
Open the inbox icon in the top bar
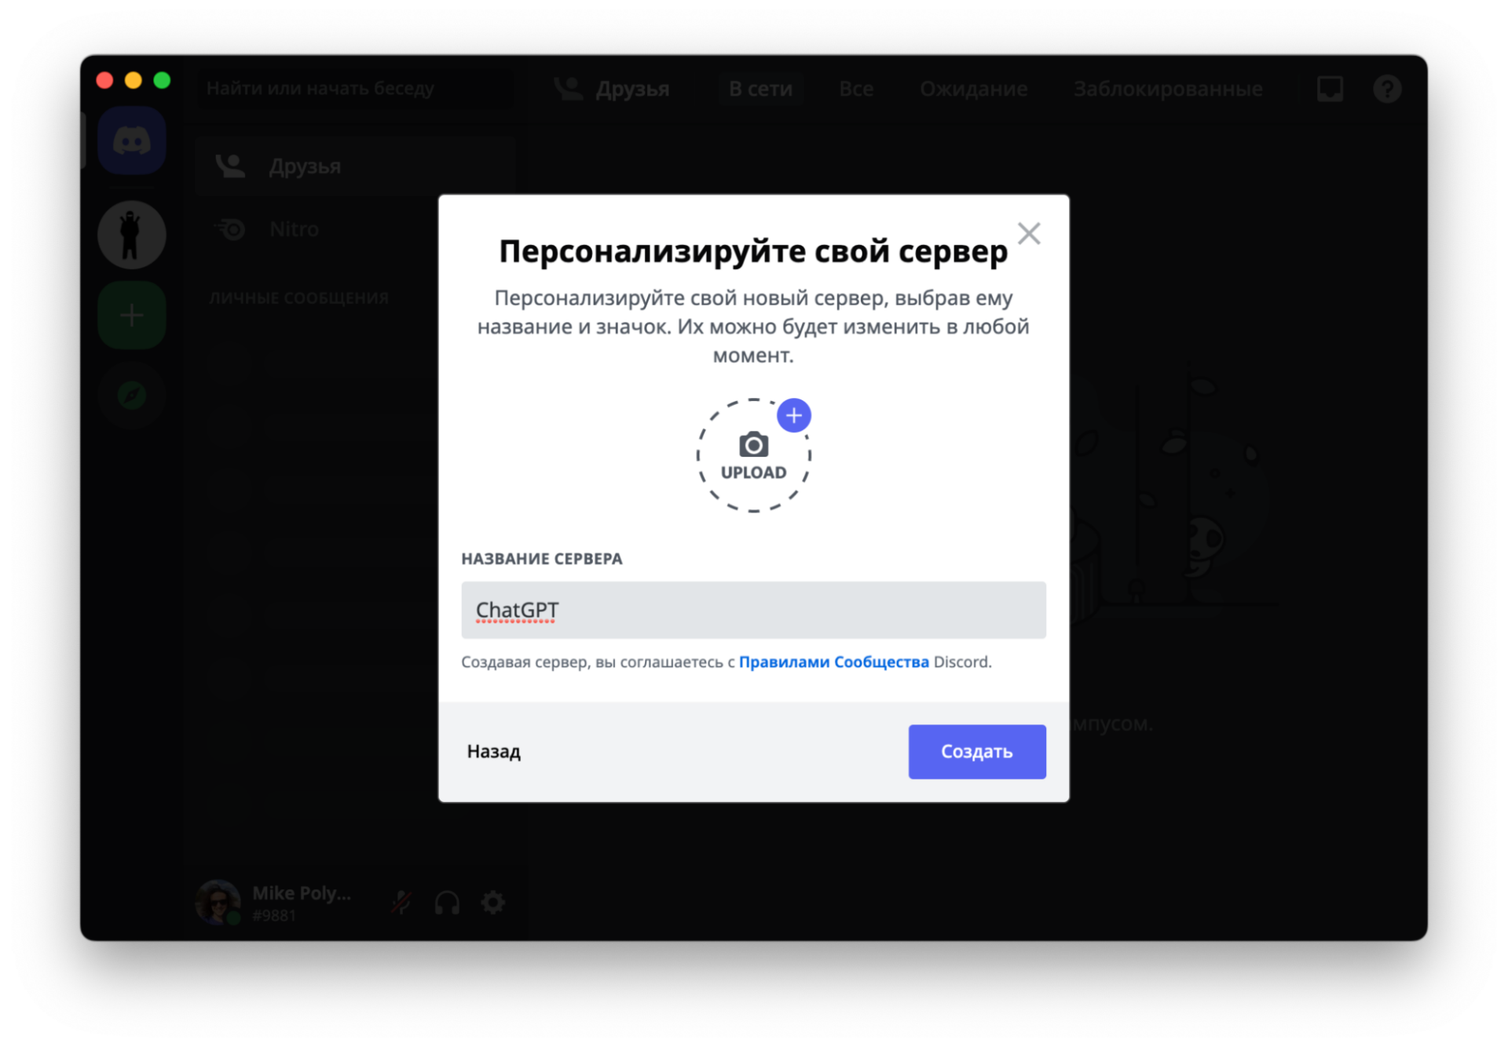(x=1330, y=89)
